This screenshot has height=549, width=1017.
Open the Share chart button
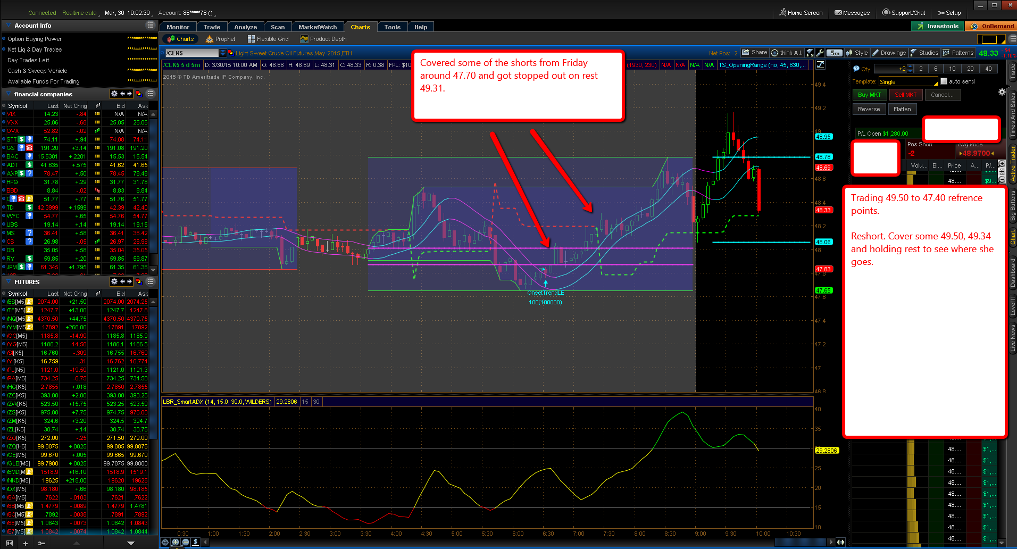755,53
